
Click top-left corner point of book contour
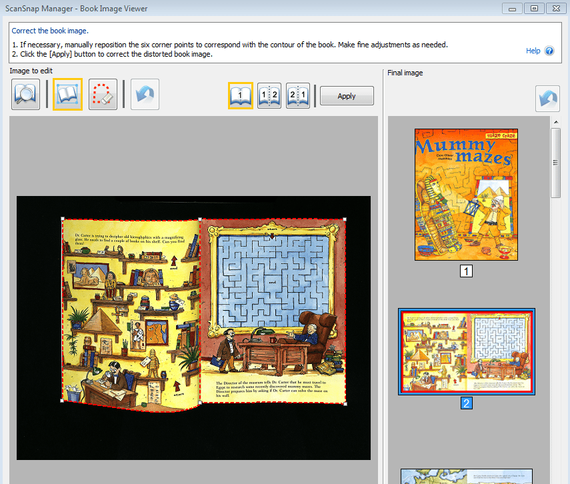(x=63, y=219)
